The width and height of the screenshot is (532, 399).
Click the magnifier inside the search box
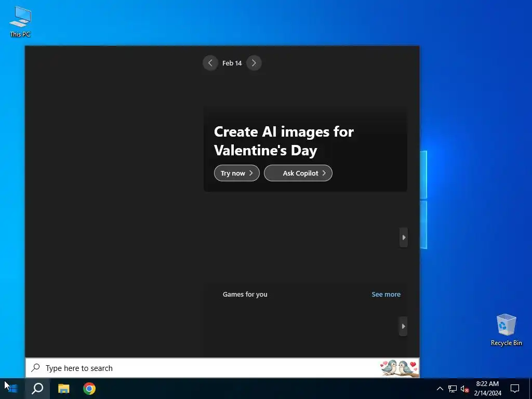36,368
